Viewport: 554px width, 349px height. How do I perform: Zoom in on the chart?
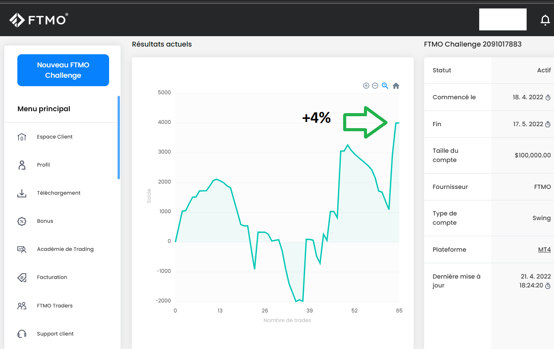click(366, 86)
